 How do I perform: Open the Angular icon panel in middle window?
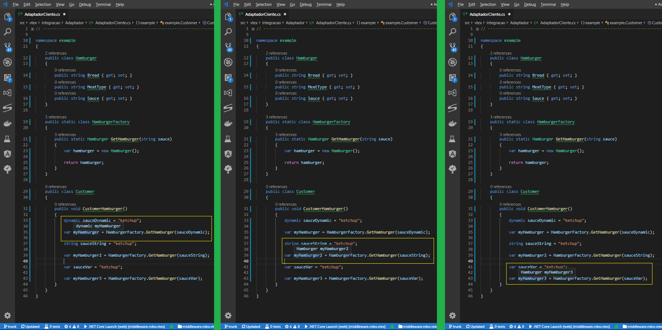click(228, 154)
